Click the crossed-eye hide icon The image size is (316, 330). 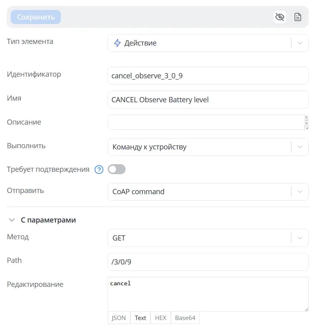tap(280, 17)
